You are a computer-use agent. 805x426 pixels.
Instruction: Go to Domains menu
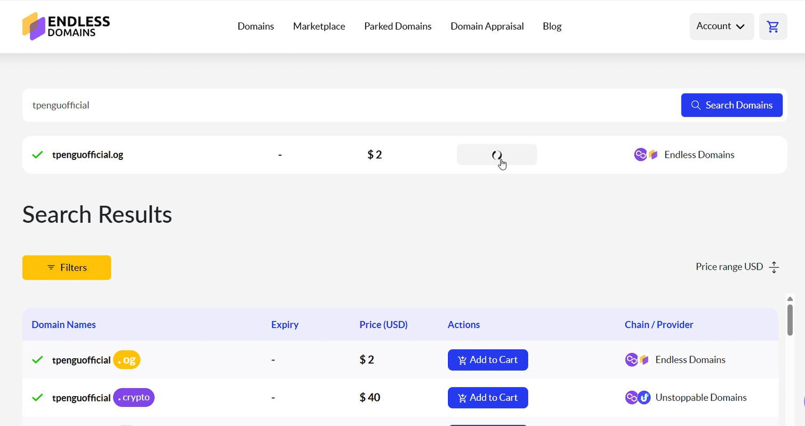coord(255,26)
